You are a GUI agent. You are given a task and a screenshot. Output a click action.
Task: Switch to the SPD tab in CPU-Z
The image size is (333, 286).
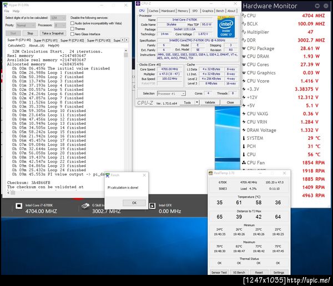coord(195,11)
